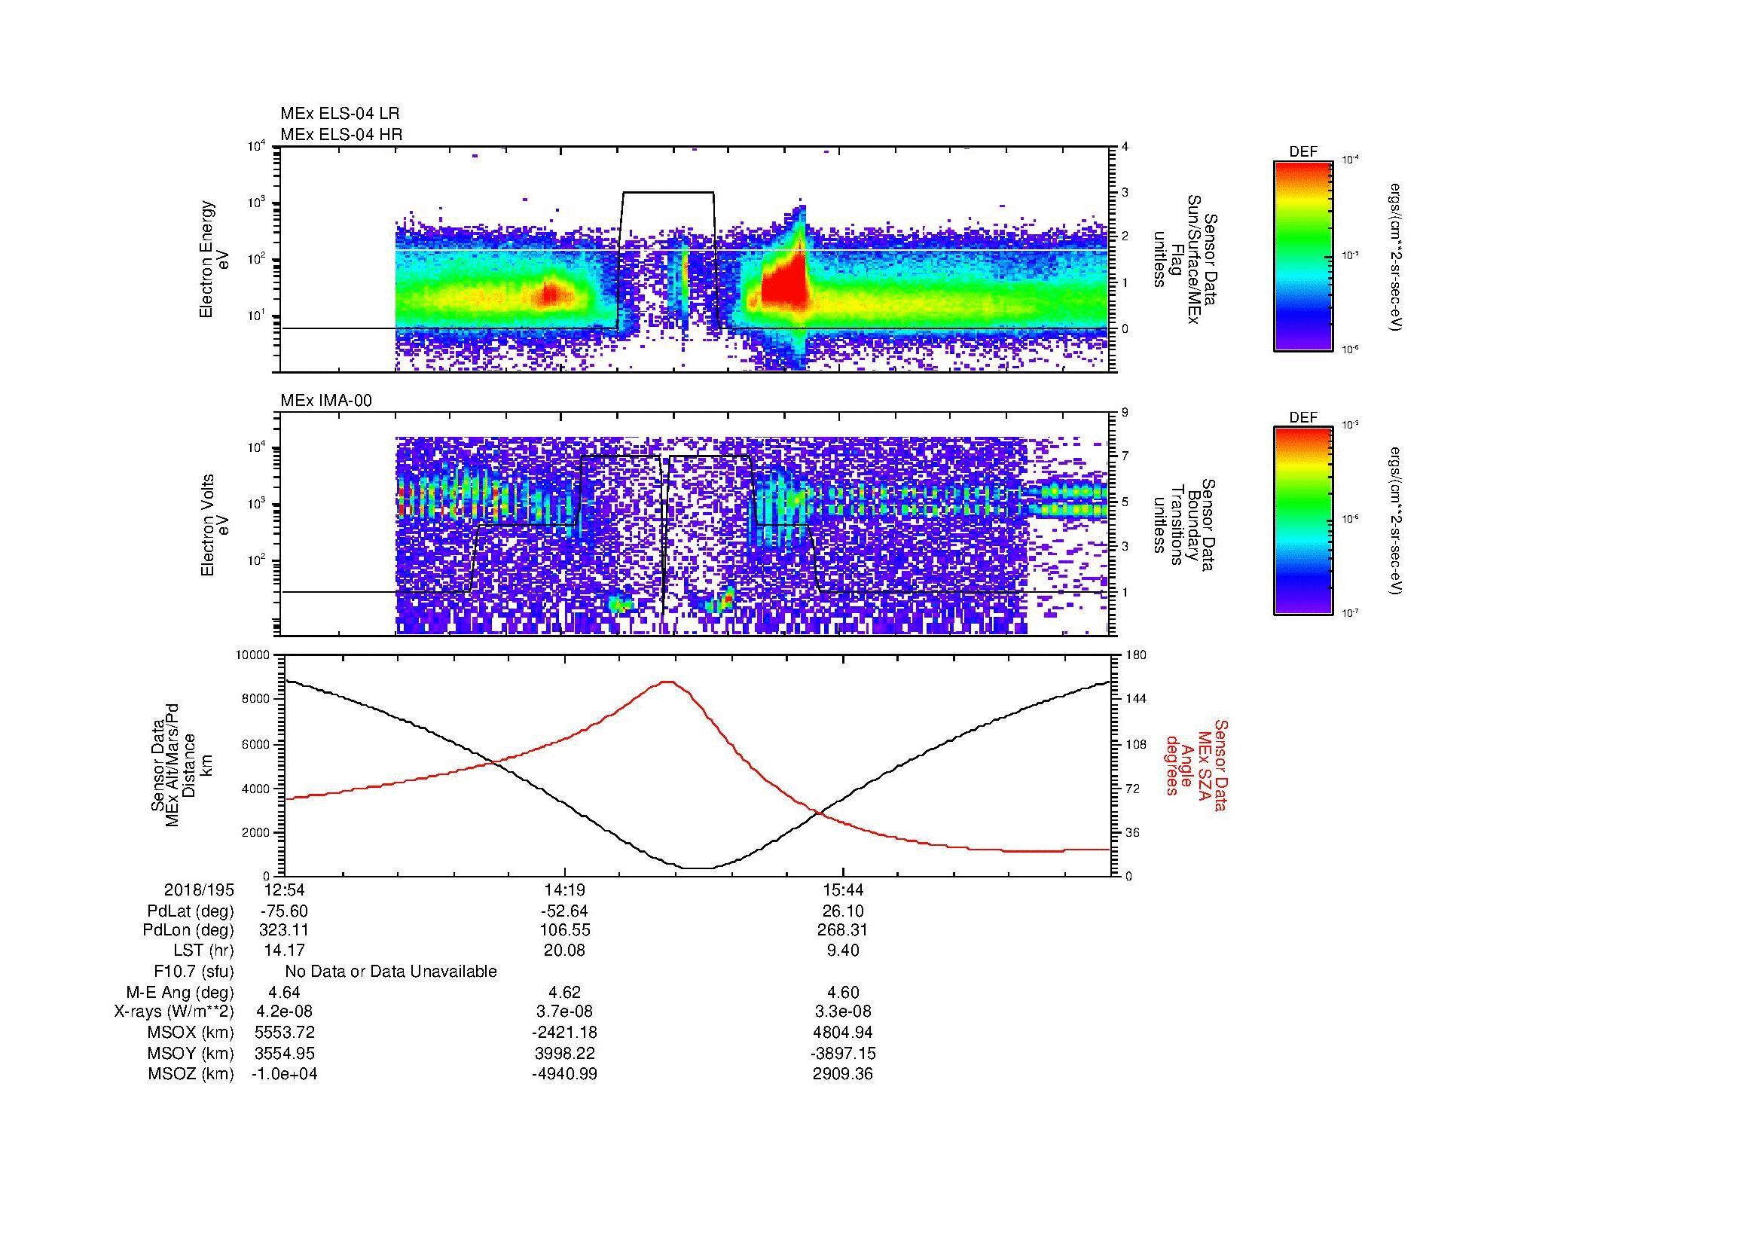
Task: Click the M-E Ang value 4.64
Action: tap(284, 993)
